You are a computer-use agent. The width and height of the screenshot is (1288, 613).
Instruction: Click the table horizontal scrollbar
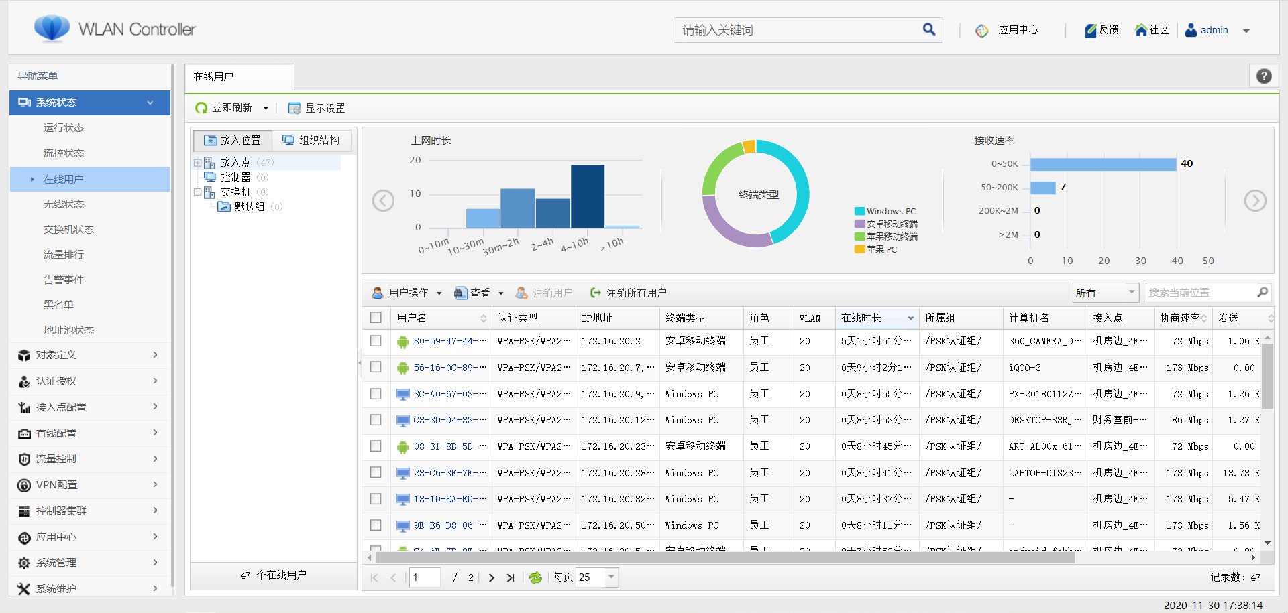coord(724,557)
